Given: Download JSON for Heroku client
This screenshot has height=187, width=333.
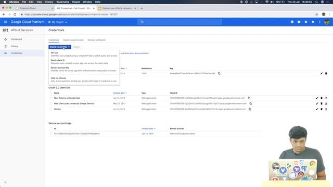Looking at the screenshot, I should [326, 109].
